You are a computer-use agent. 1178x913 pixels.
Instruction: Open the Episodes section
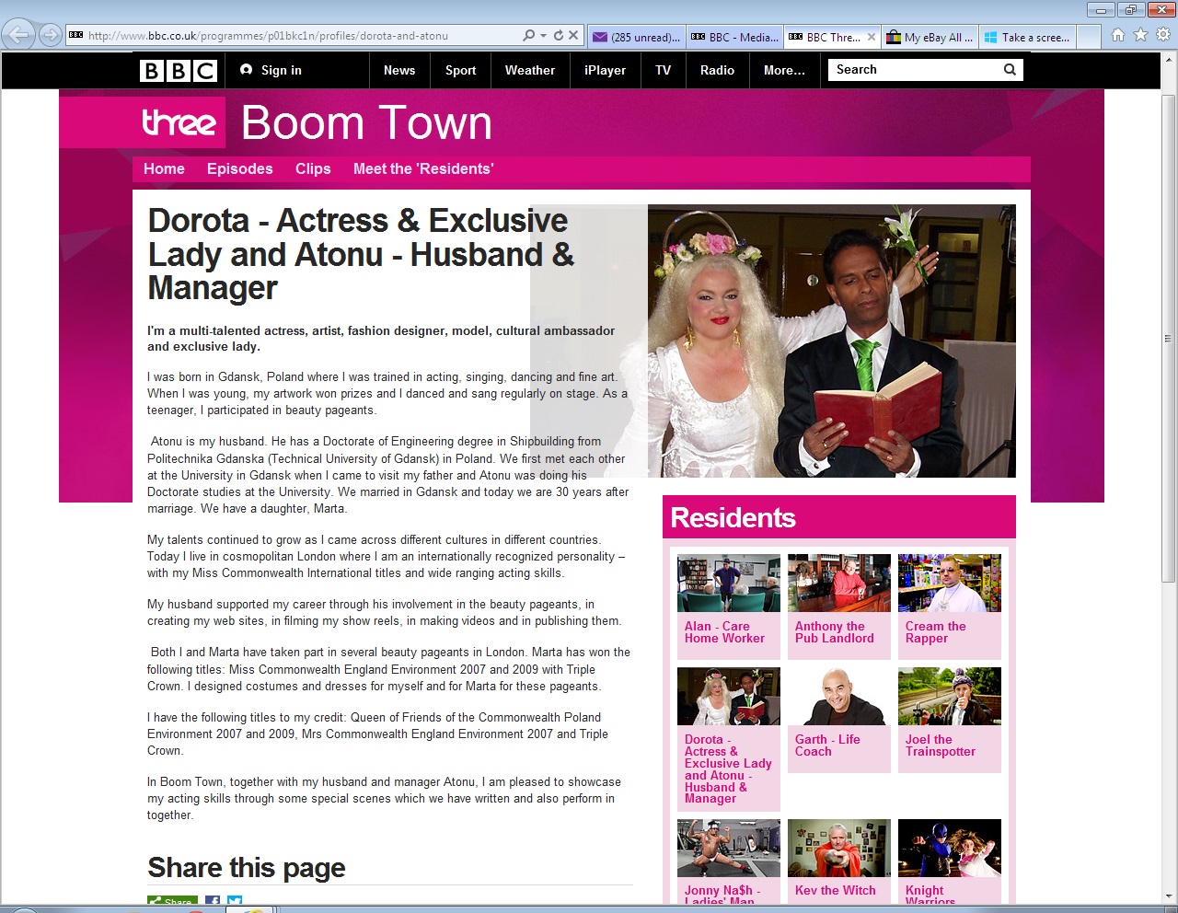point(240,169)
